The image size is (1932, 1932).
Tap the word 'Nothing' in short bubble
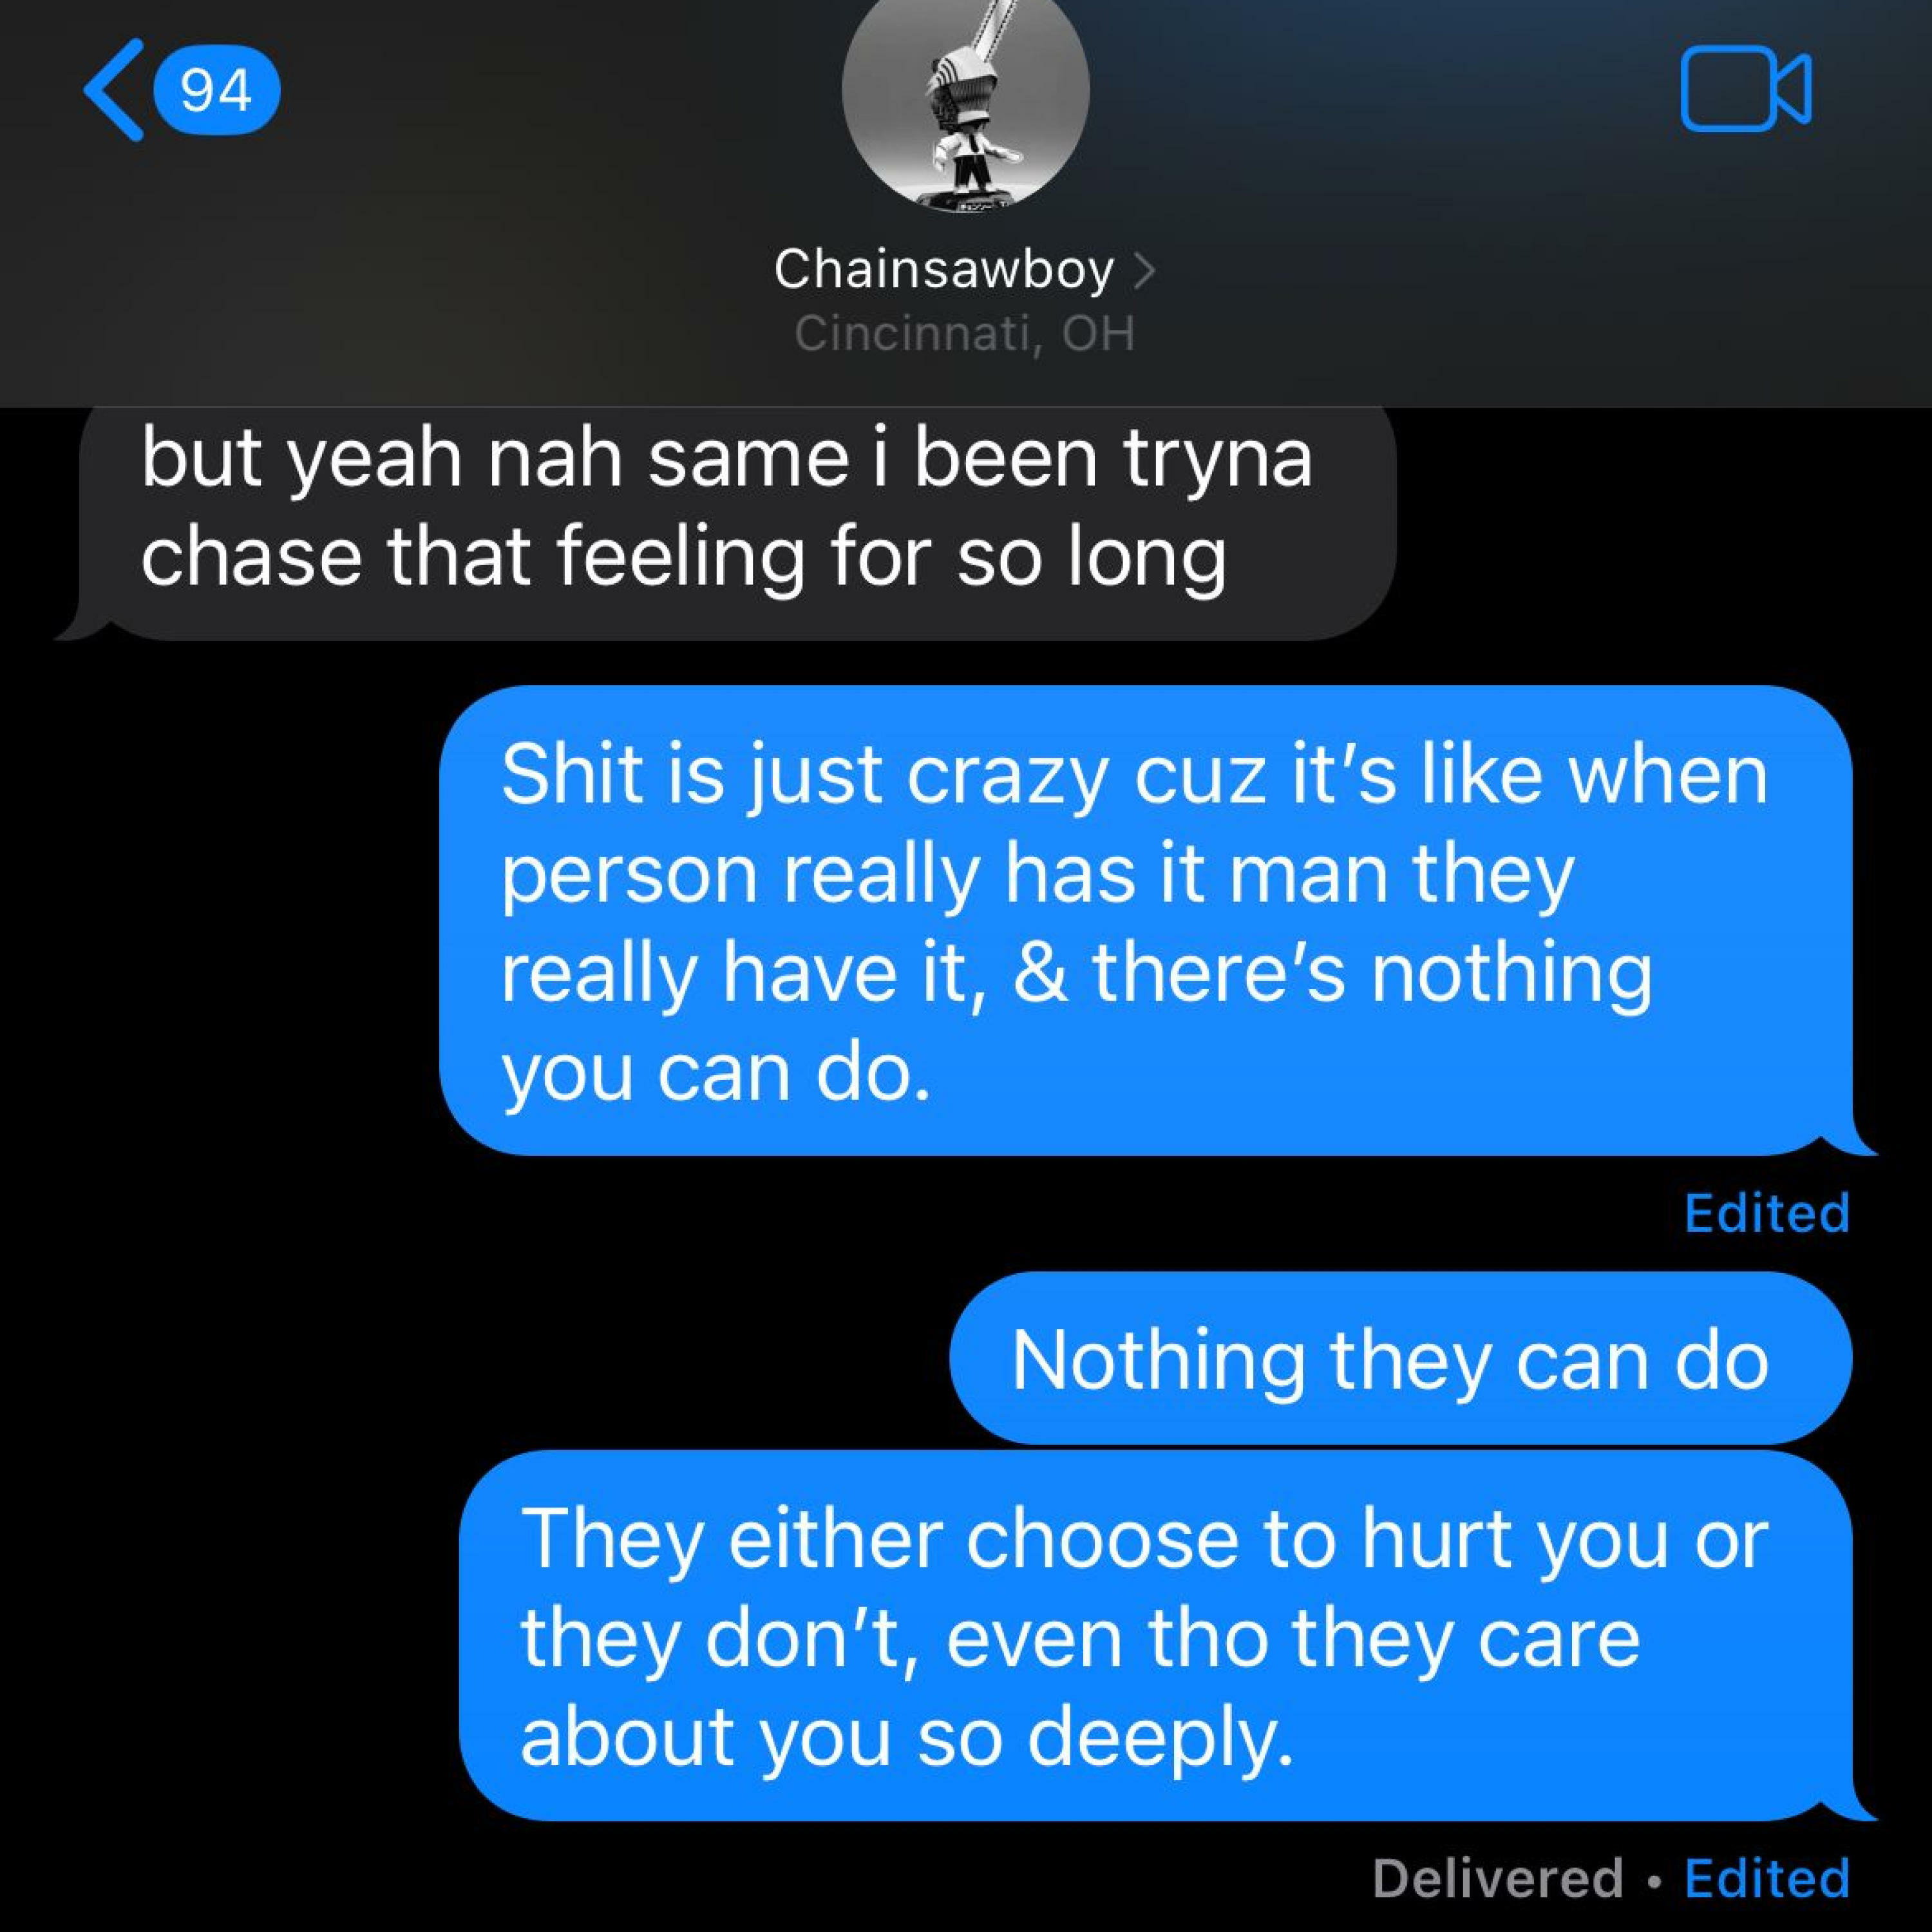(1158, 1360)
